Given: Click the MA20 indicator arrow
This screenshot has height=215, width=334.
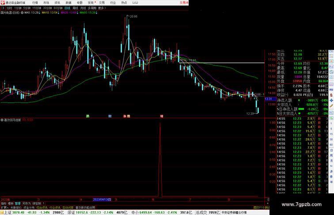Looking at the screenshot, I should coord(77,13).
